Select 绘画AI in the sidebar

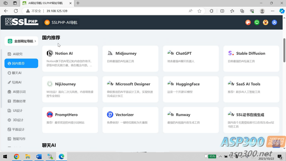17,82
